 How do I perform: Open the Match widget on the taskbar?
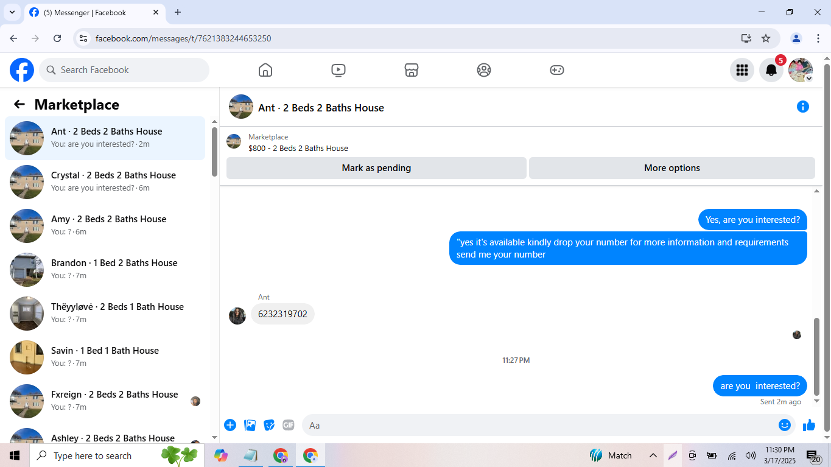(611, 455)
